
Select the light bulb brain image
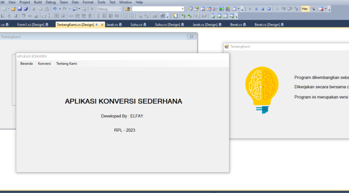[262, 90]
